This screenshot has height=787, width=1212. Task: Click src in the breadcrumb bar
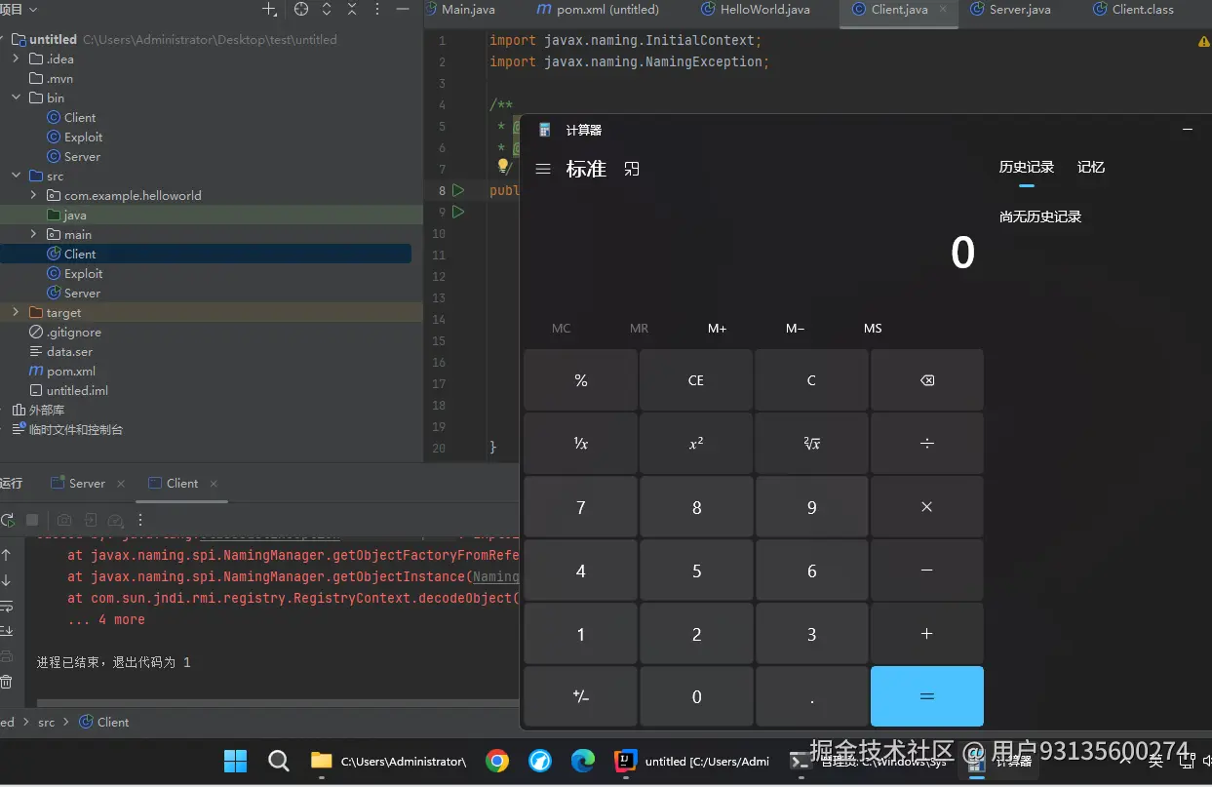46,723
